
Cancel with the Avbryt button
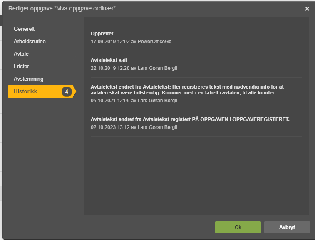click(x=287, y=227)
